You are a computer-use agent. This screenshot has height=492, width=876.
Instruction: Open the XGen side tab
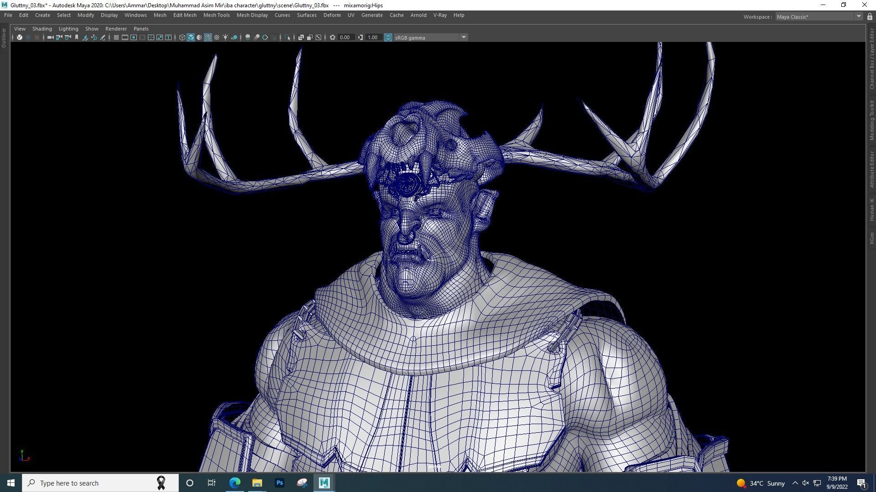871,238
